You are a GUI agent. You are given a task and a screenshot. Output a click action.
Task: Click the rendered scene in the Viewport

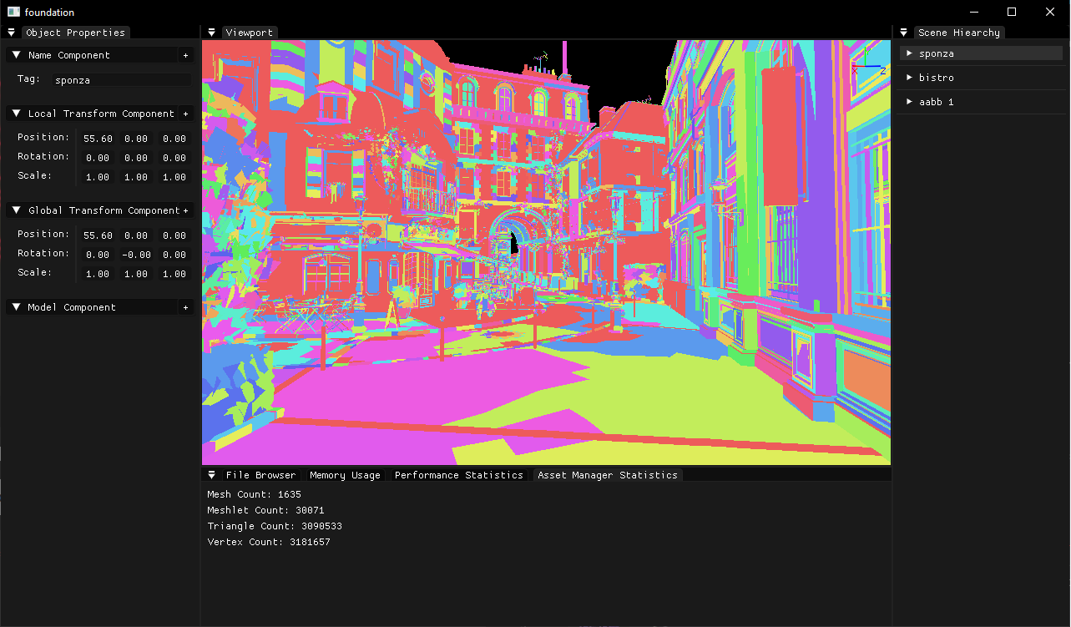click(546, 252)
